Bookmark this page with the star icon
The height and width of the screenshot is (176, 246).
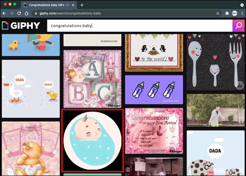pyautogui.click(x=216, y=14)
